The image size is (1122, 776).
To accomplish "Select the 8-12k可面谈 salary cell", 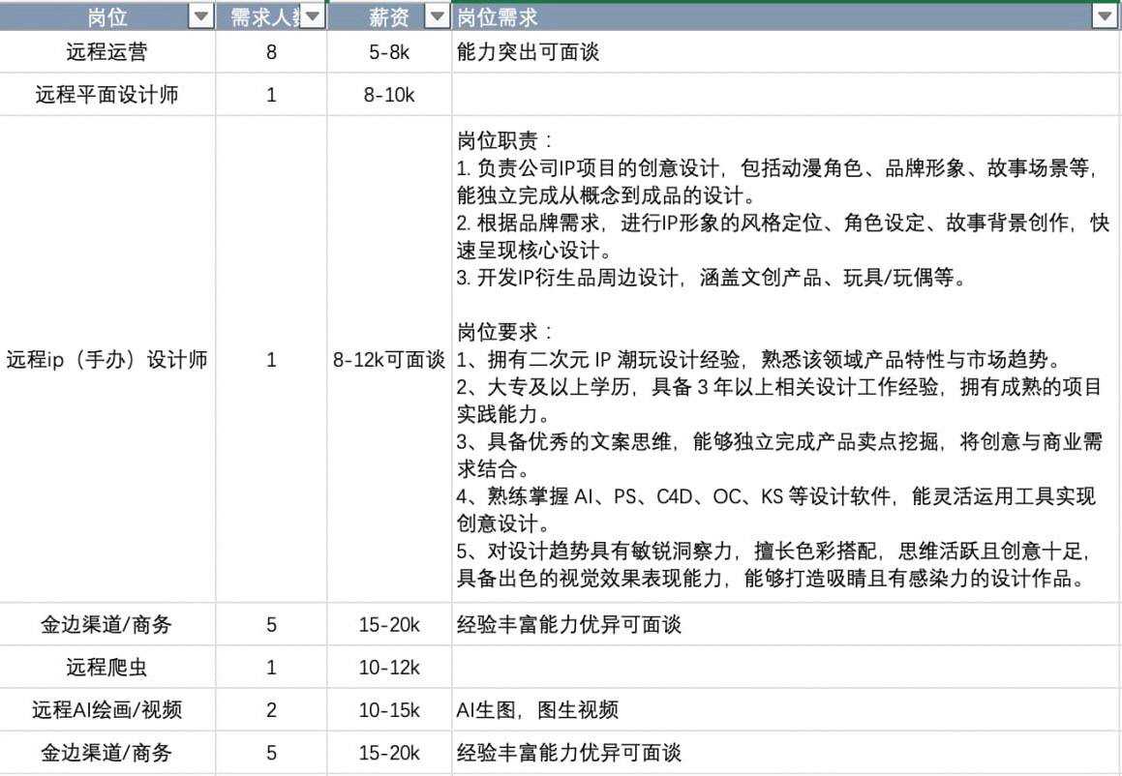I will [x=389, y=359].
